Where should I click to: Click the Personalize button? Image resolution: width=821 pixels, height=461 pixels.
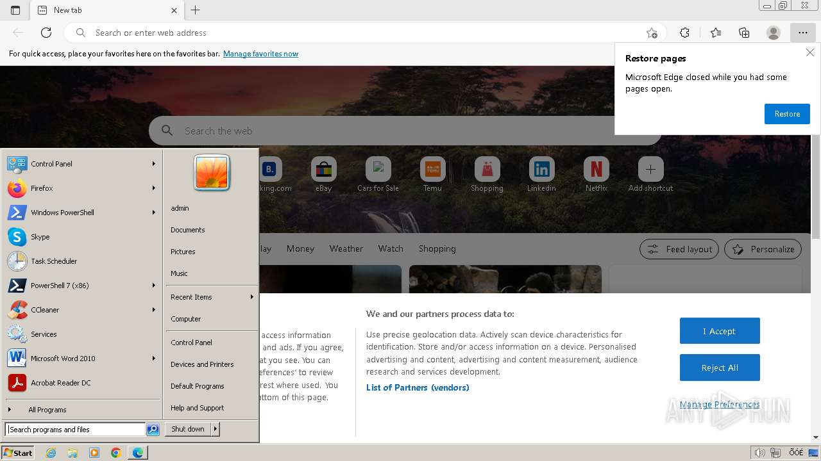(x=763, y=249)
